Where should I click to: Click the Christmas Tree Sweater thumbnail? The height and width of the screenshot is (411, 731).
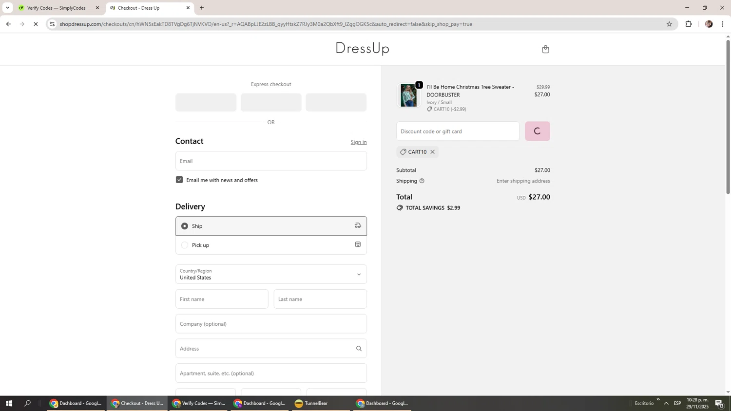[x=408, y=95]
